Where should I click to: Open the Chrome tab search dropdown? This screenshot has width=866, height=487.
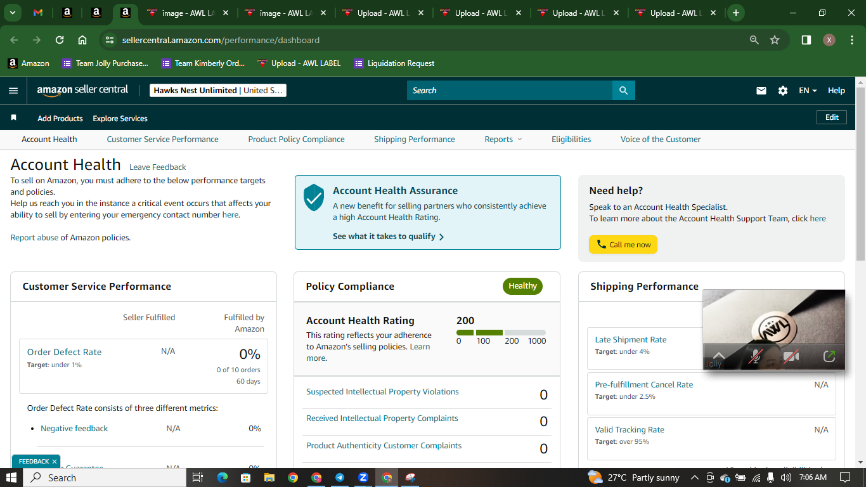[x=13, y=13]
